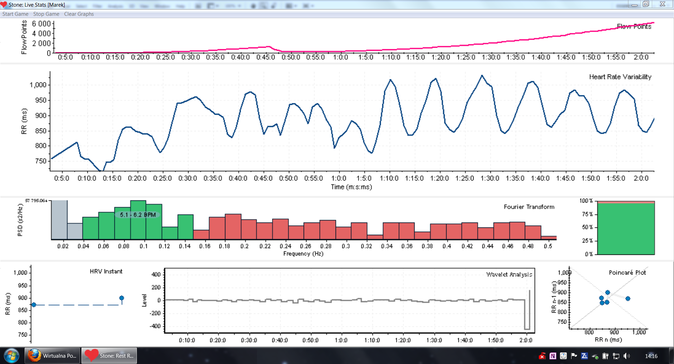Click the rightmost dot in Poincaré Plot
674x364 pixels.
click(628, 298)
